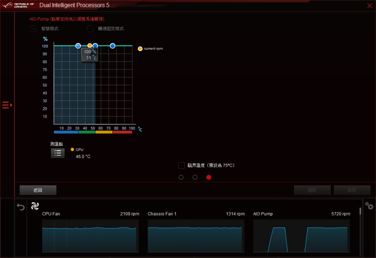Click the second blue curve point near 53°C

95,46
